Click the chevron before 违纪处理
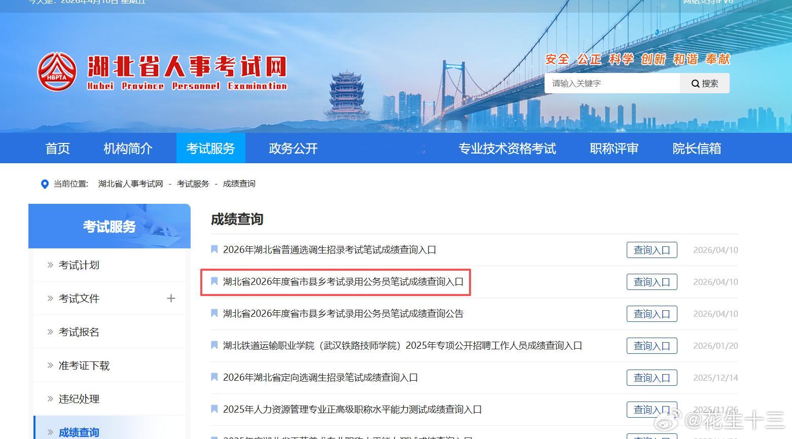Screen dimensions: 792x439 click(50, 398)
